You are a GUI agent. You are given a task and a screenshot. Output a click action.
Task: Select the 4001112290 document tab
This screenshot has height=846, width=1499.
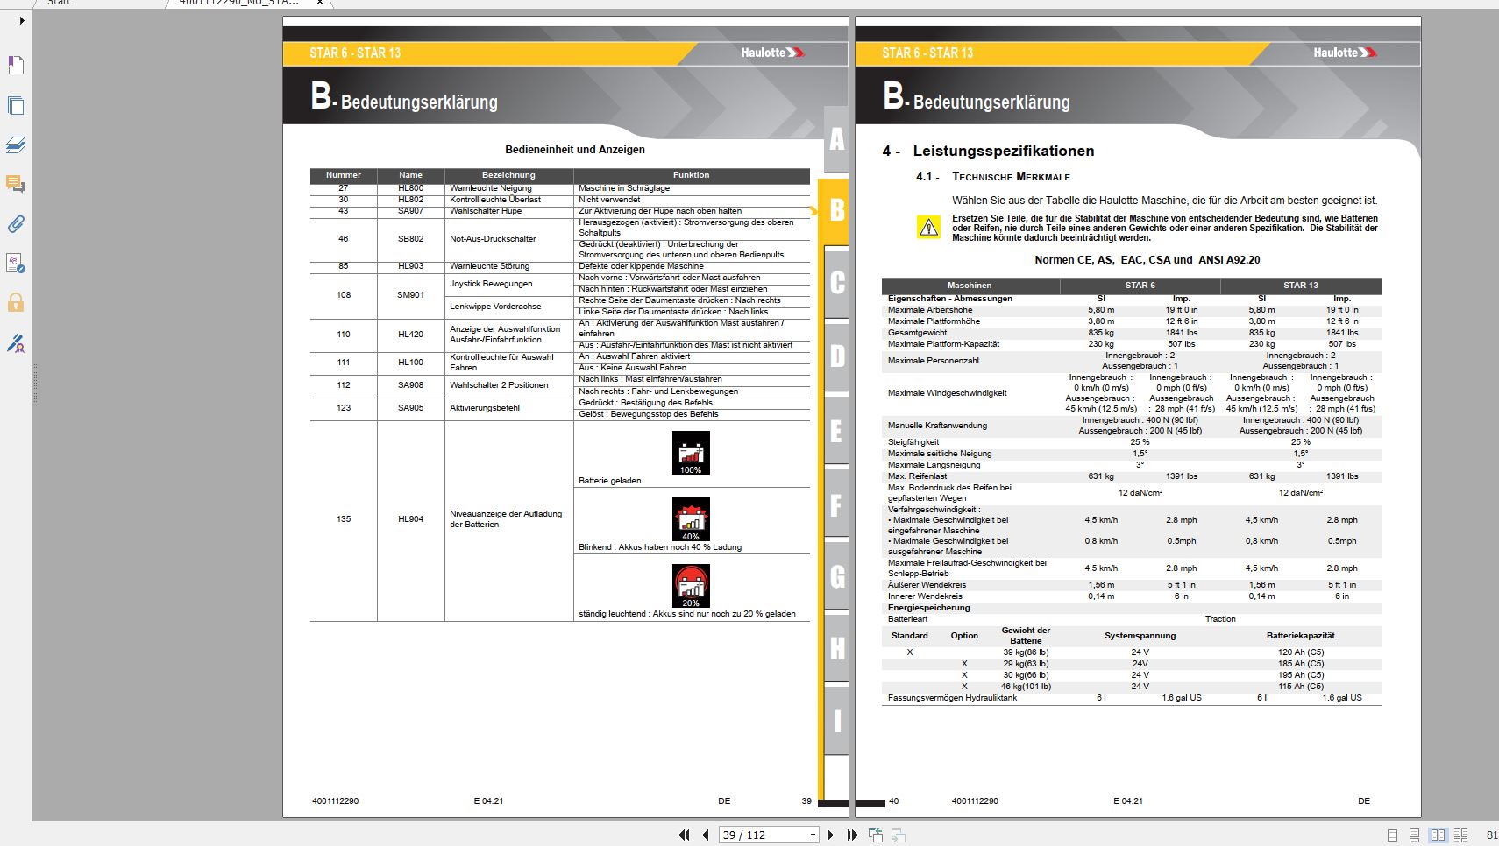[238, 4]
